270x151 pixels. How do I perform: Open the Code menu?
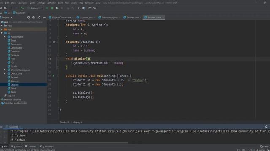(32, 3)
